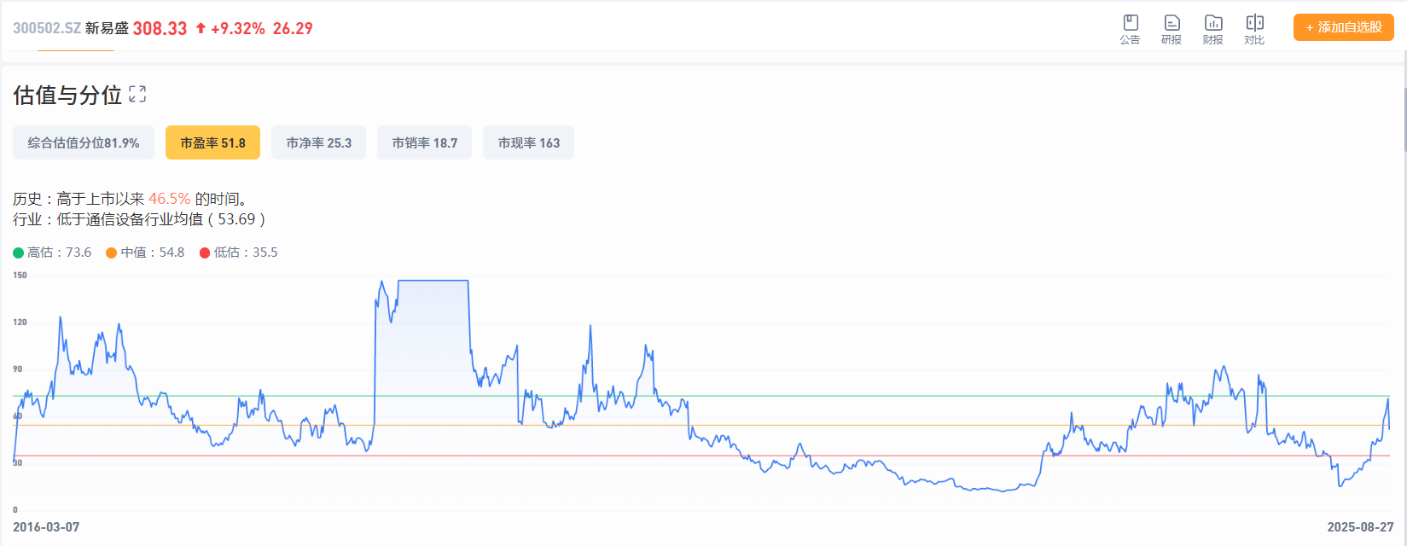Switch to the 市销率 18.7 tab

point(424,142)
